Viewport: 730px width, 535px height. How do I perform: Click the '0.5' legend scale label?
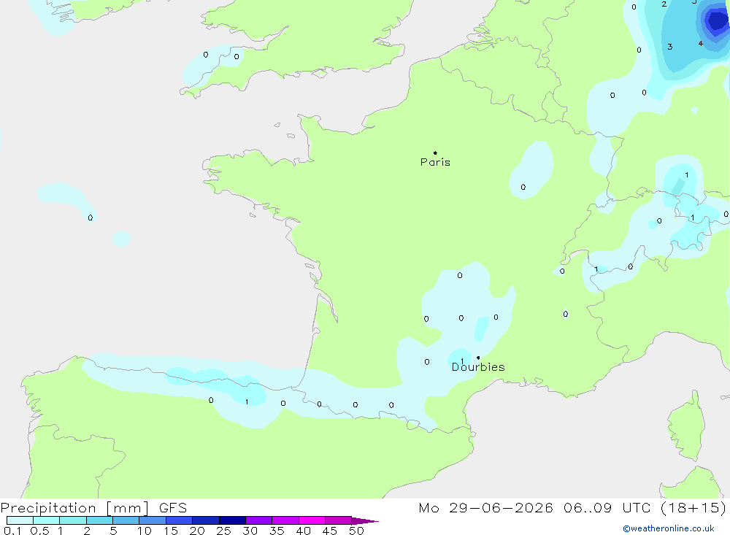click(x=39, y=531)
